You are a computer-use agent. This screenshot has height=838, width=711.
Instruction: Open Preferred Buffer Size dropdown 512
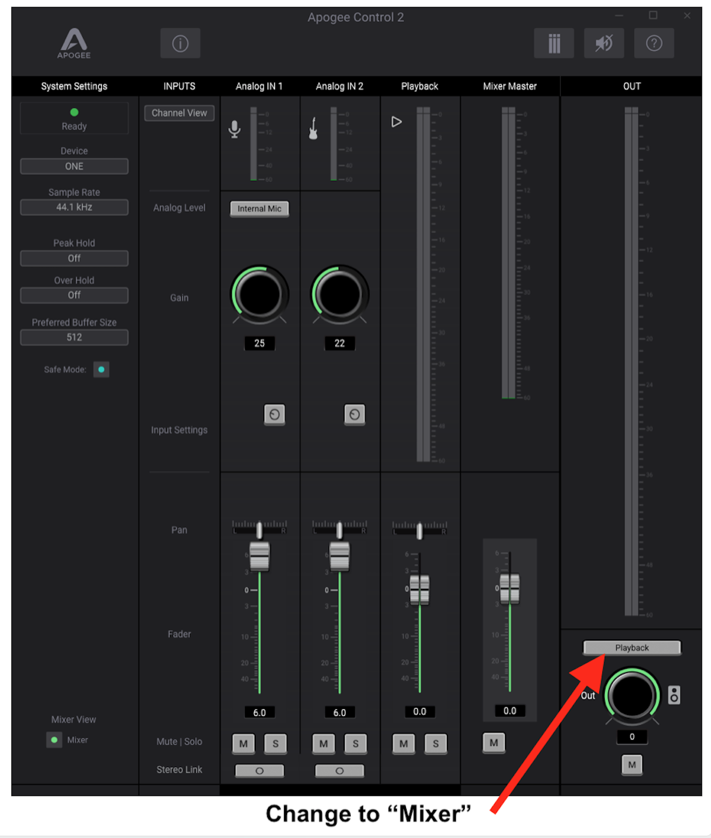[74, 337]
